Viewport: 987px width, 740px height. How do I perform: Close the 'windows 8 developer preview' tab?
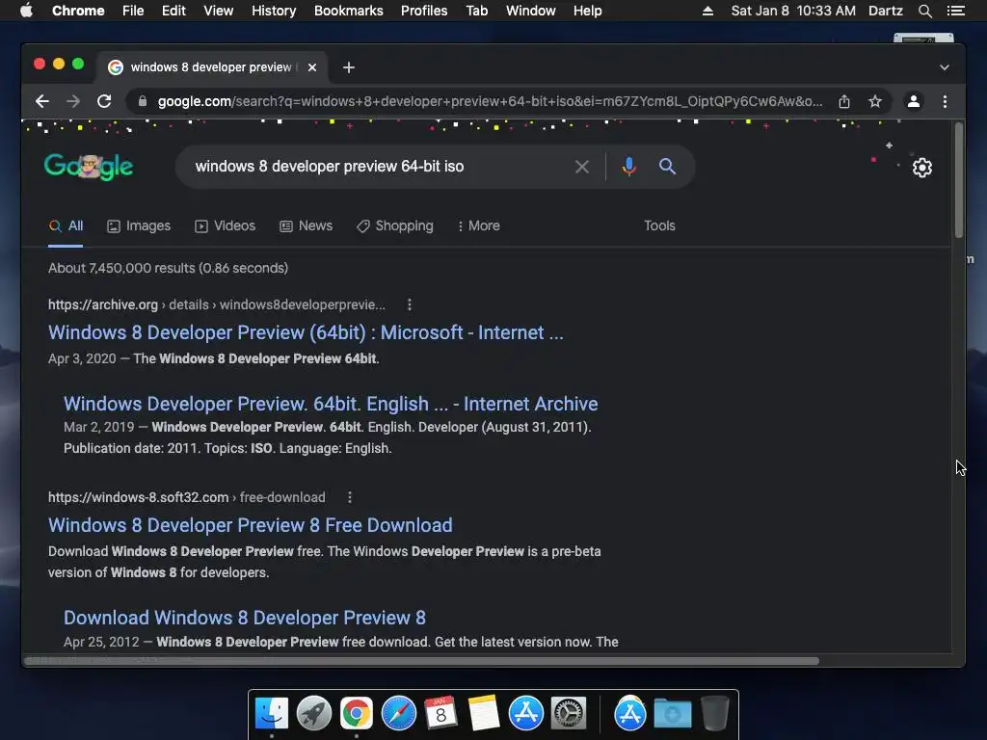[312, 67]
